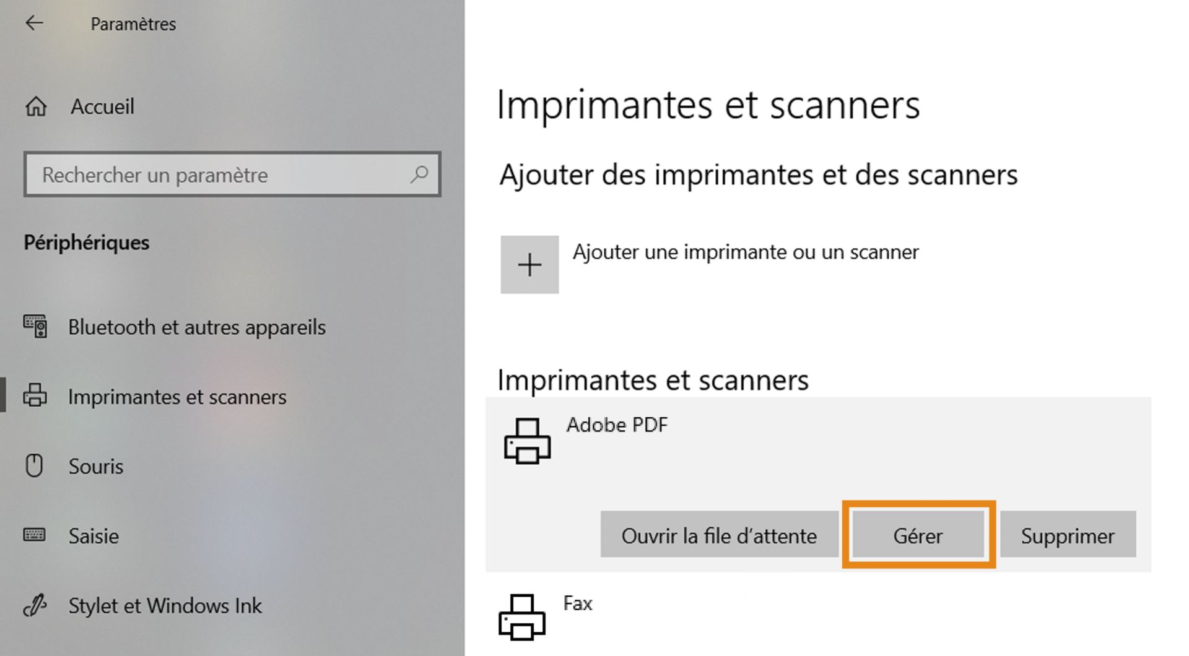Click the plus icon to add a printer
The height and width of the screenshot is (656, 1189).
529,265
